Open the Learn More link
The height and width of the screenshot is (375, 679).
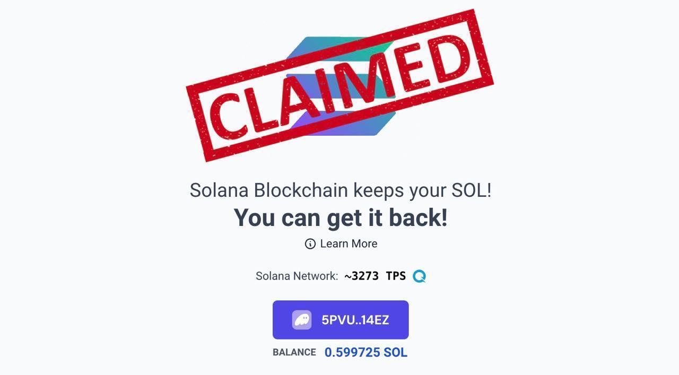tap(349, 243)
